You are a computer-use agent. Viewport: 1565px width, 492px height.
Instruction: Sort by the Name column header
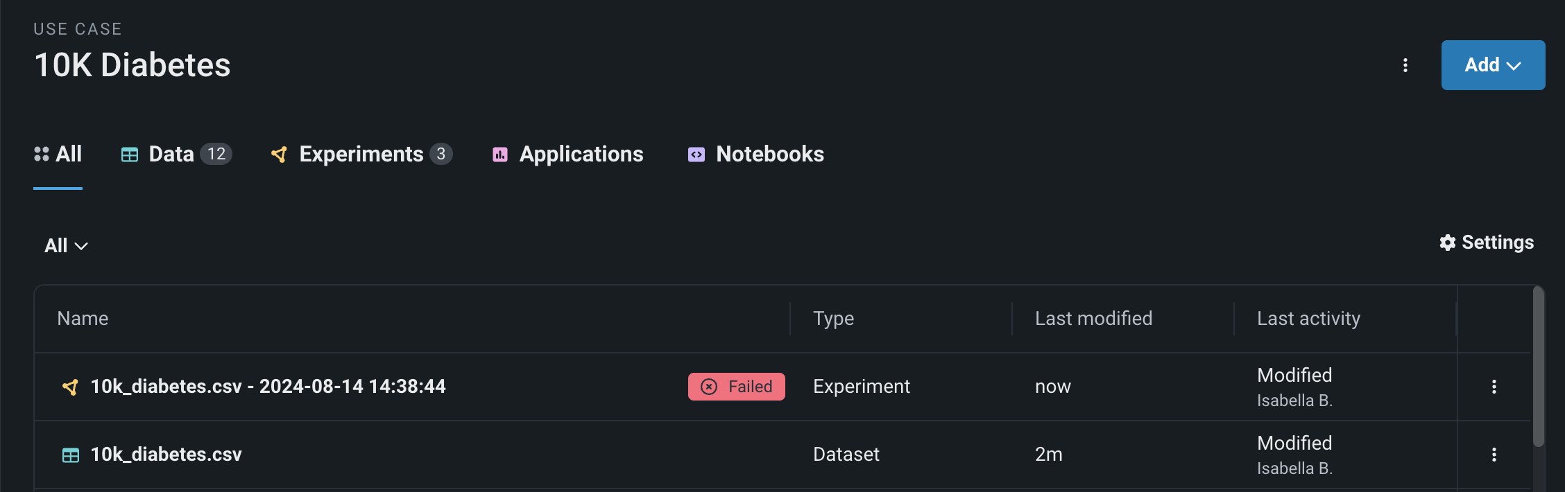click(83, 319)
